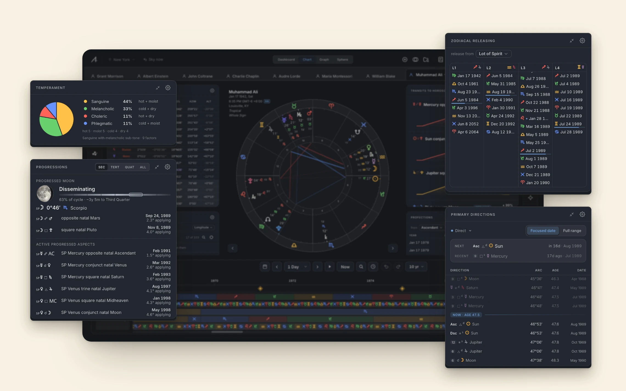Collapse the Temperament panel
626x391 pixels.
[x=158, y=88]
